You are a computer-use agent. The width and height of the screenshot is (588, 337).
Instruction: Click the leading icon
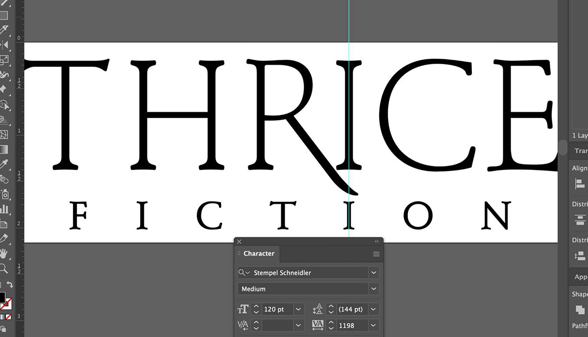point(318,310)
